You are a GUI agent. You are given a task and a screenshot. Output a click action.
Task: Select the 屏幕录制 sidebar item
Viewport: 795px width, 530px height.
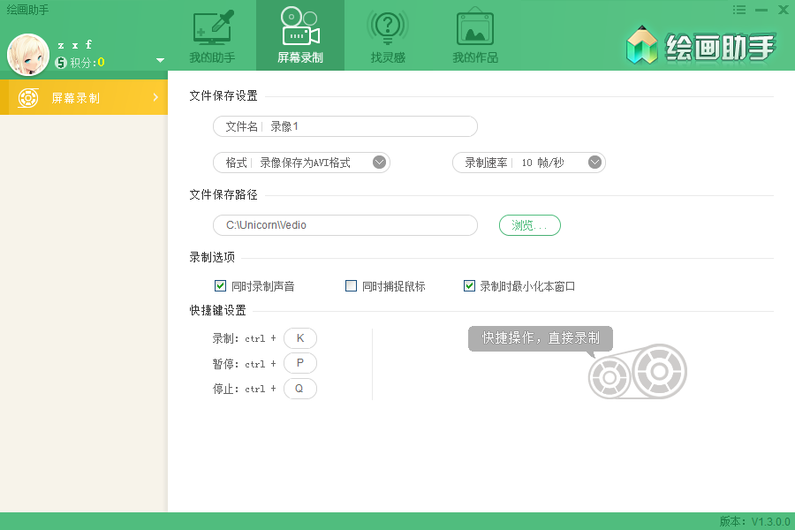[84, 96]
